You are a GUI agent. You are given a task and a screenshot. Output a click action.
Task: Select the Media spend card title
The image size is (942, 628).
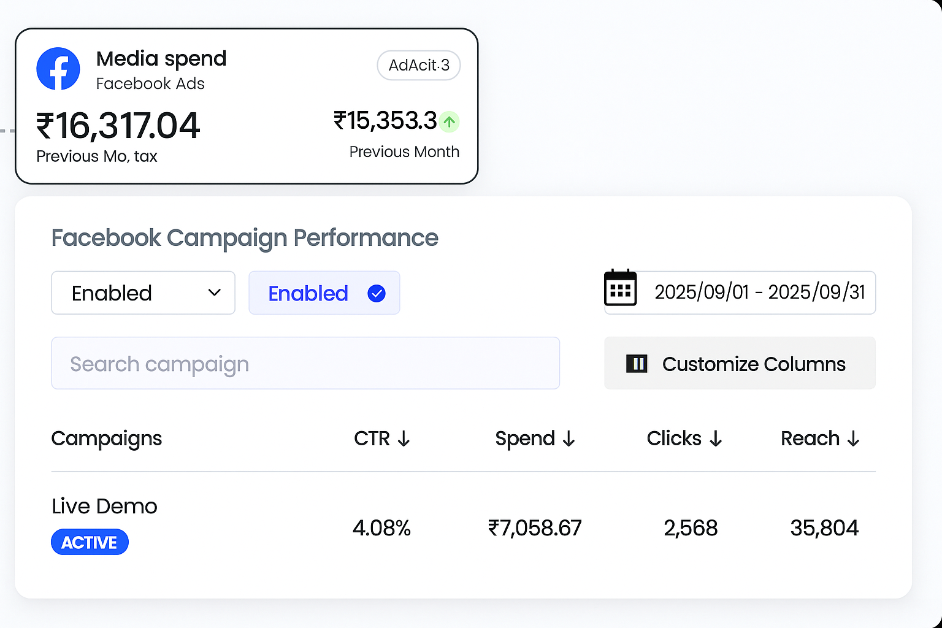click(161, 59)
